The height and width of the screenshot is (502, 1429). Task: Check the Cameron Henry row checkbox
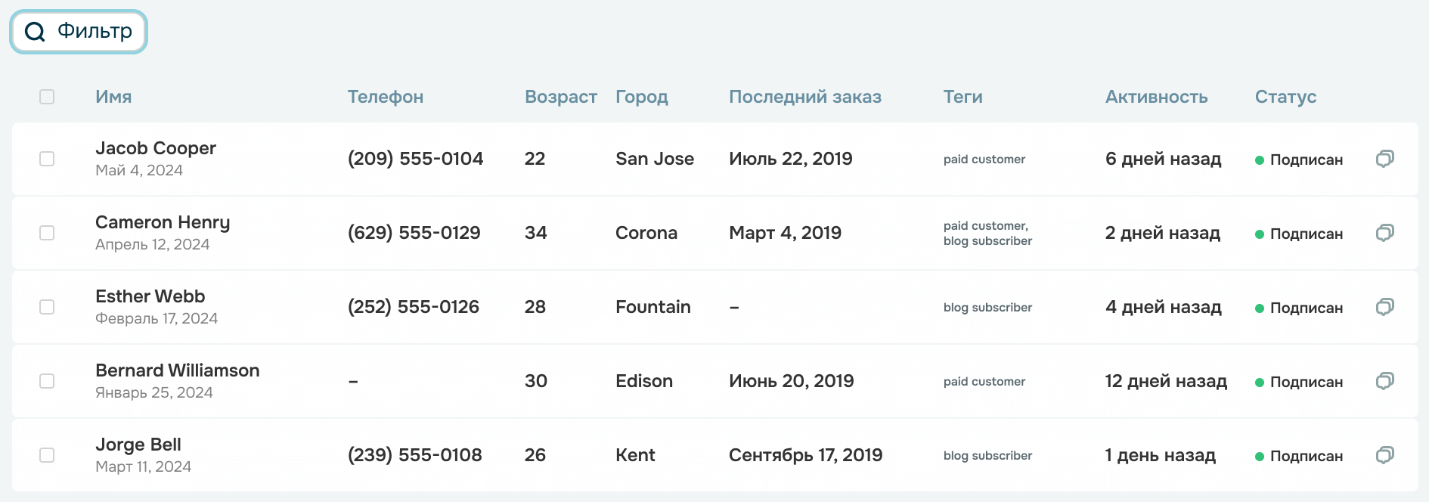[x=47, y=233]
